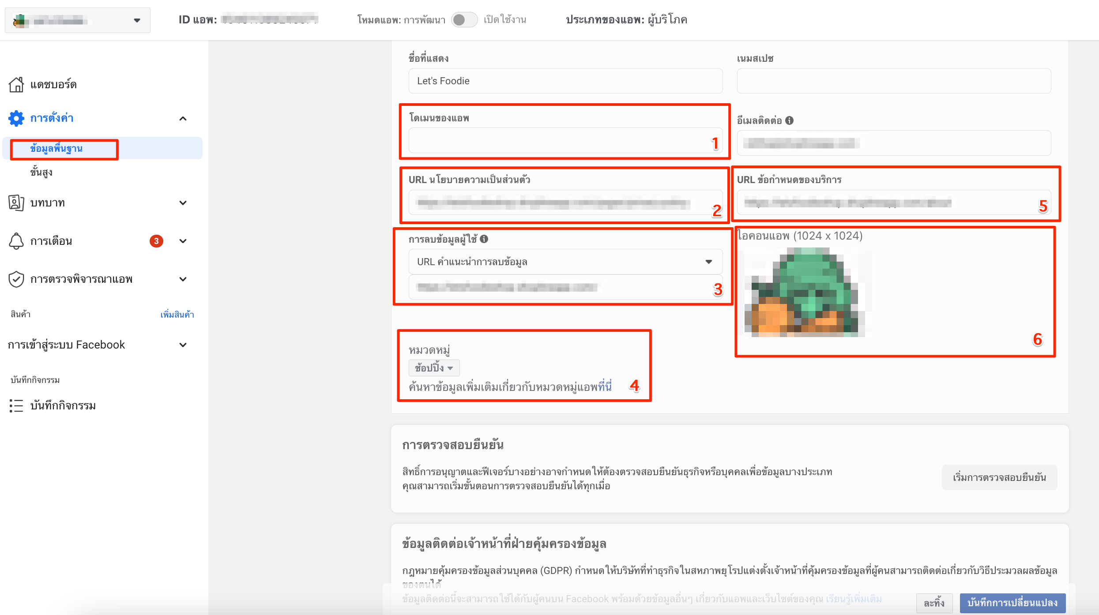The image size is (1099, 615).
Task: Open the app selector dropdown at top left
Action: tap(78, 20)
